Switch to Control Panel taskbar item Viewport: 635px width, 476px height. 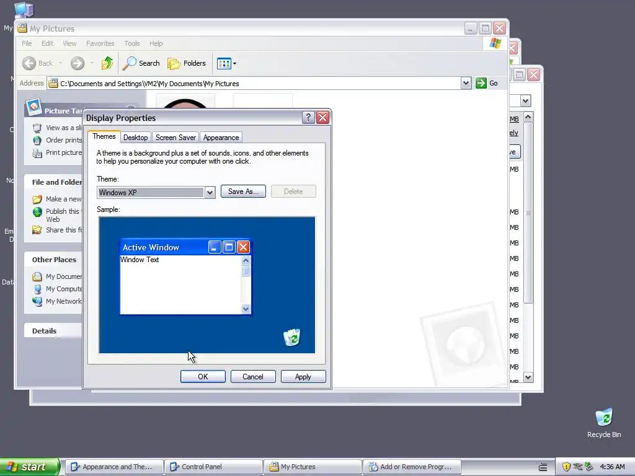(x=213, y=467)
